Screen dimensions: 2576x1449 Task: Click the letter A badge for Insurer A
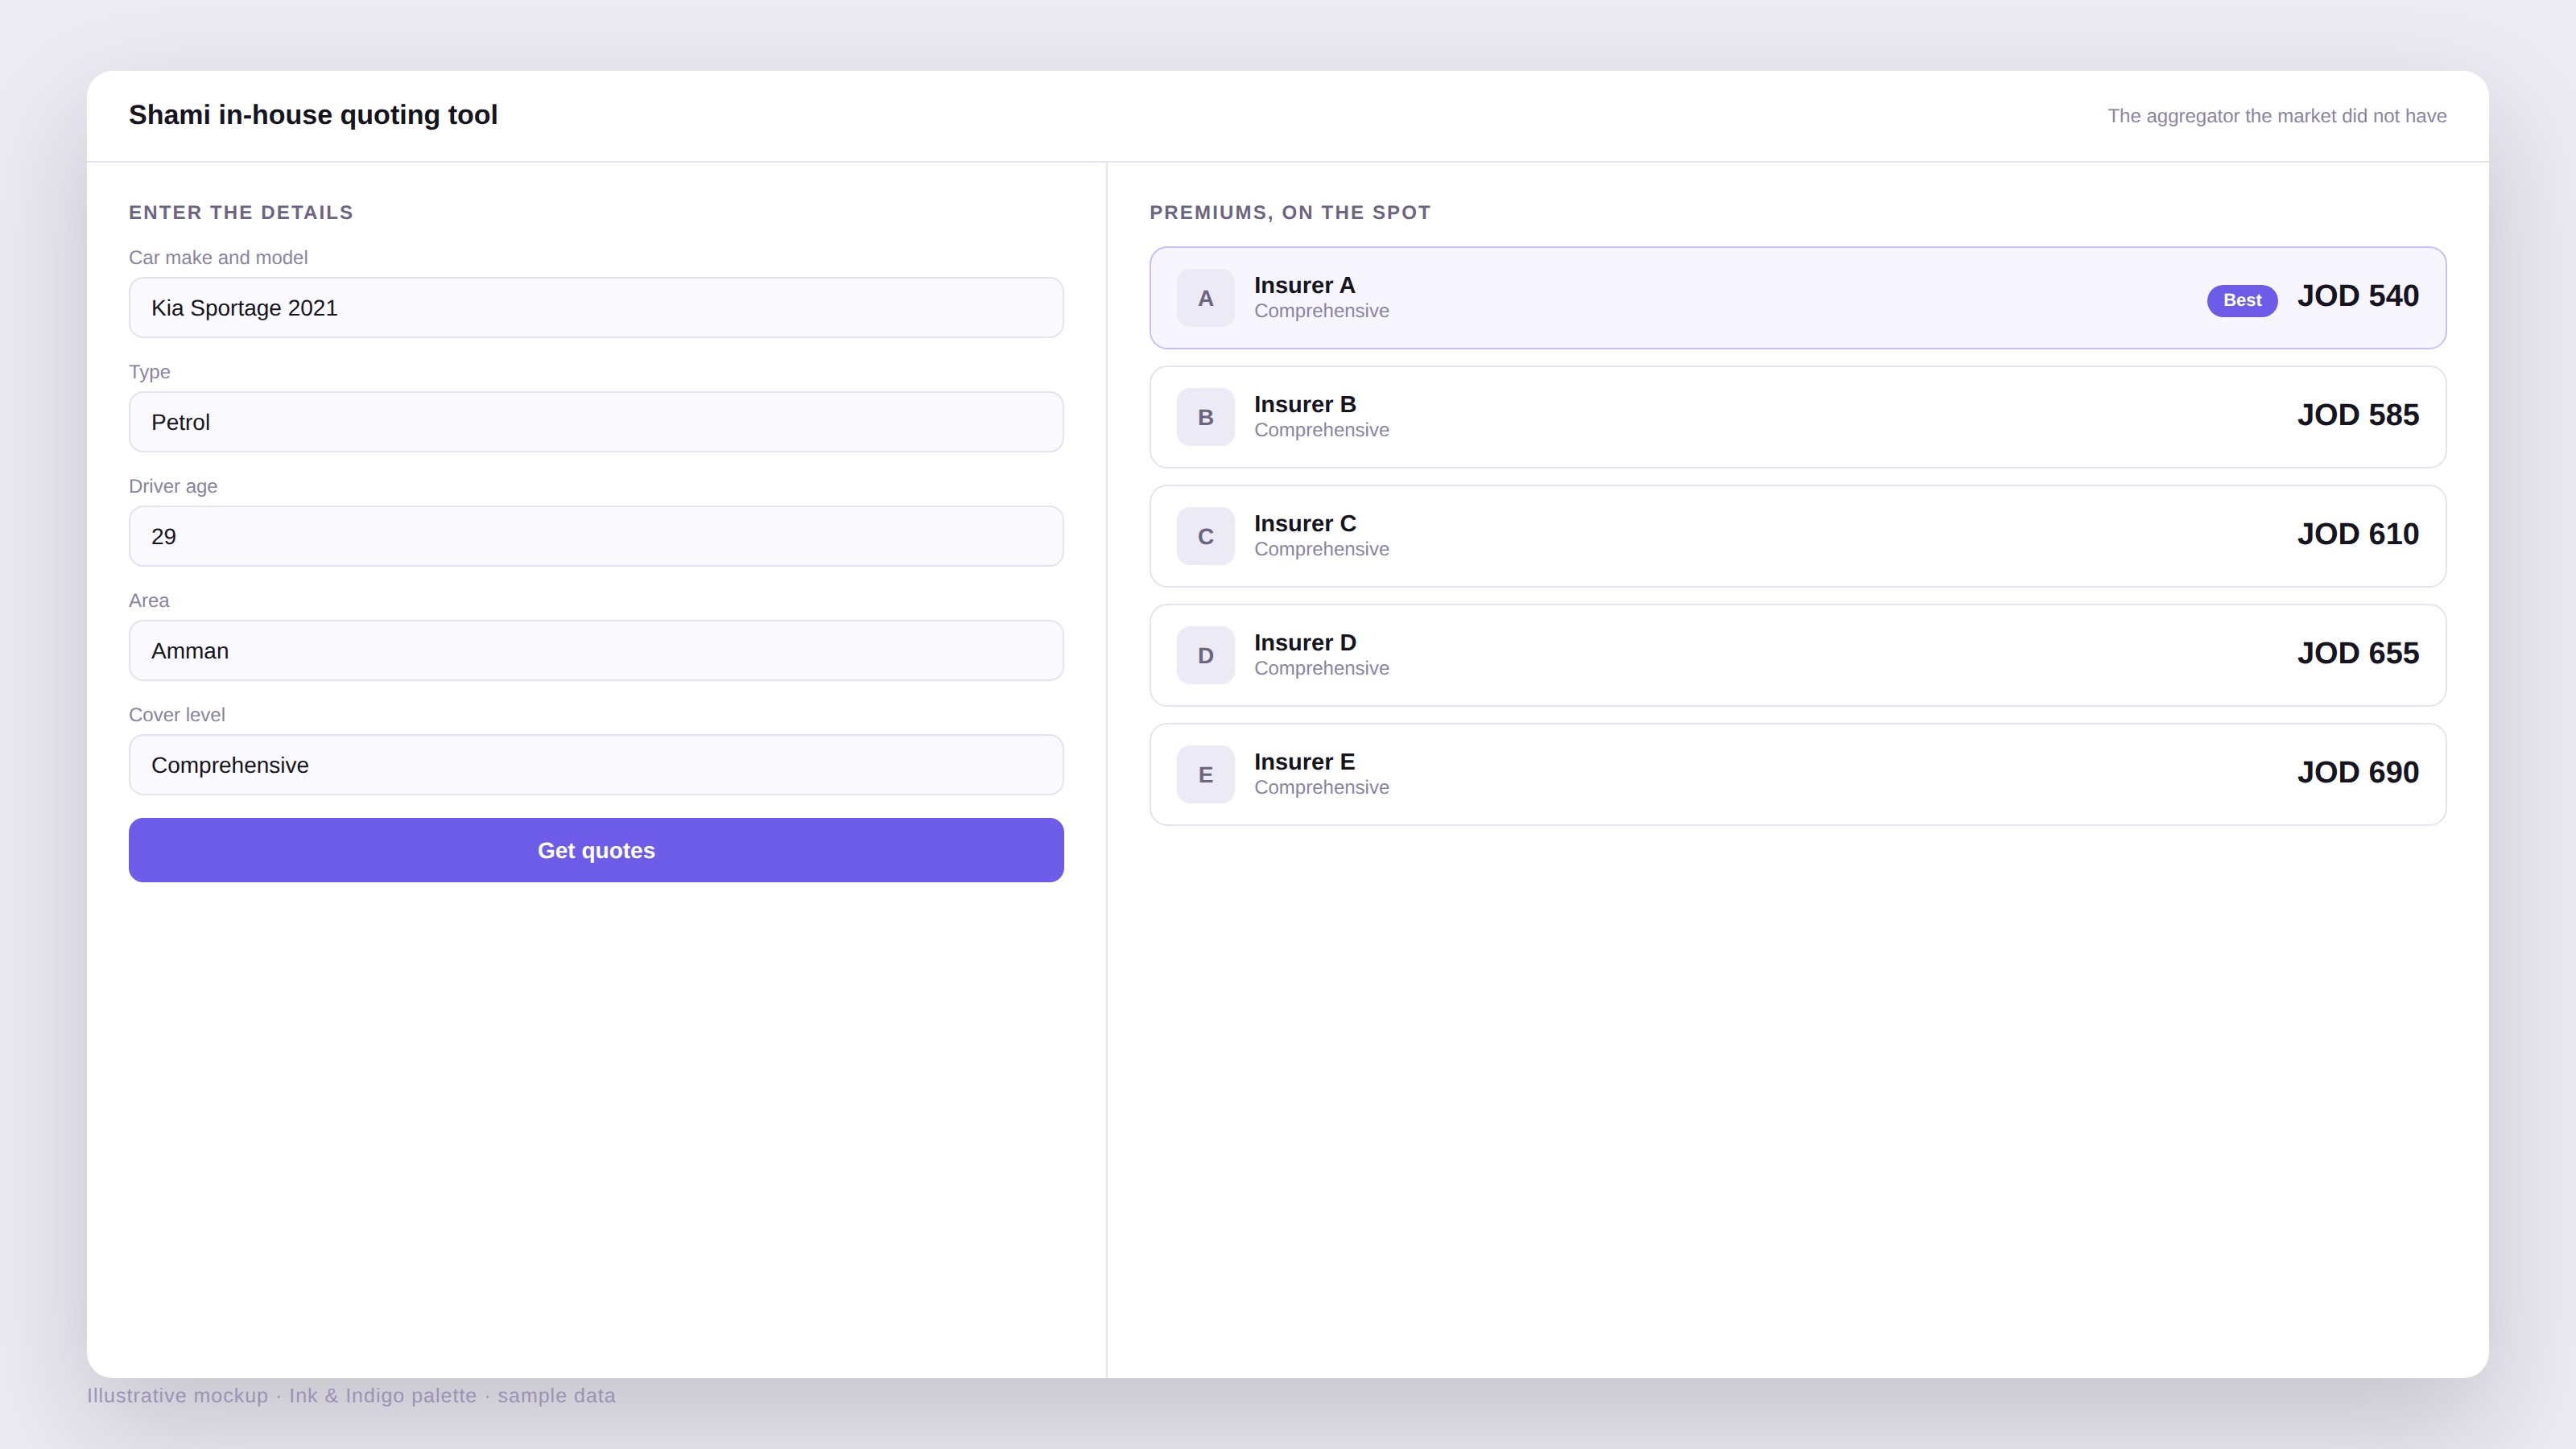tap(1205, 298)
